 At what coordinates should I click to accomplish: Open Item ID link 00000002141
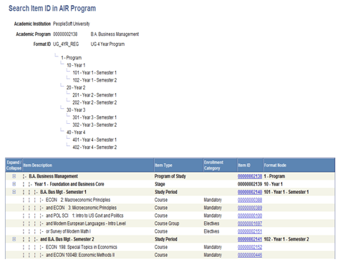pos(250,239)
